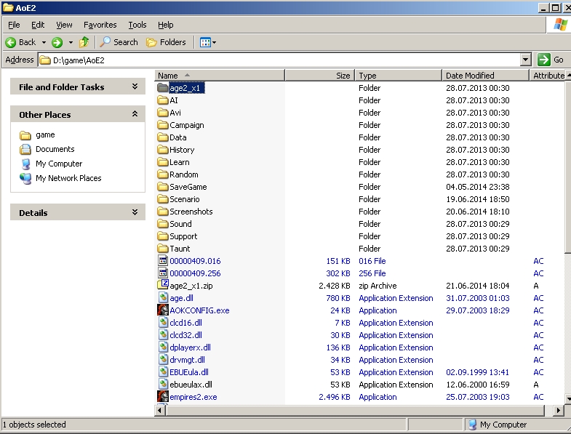Open the Help menu

[x=166, y=25]
